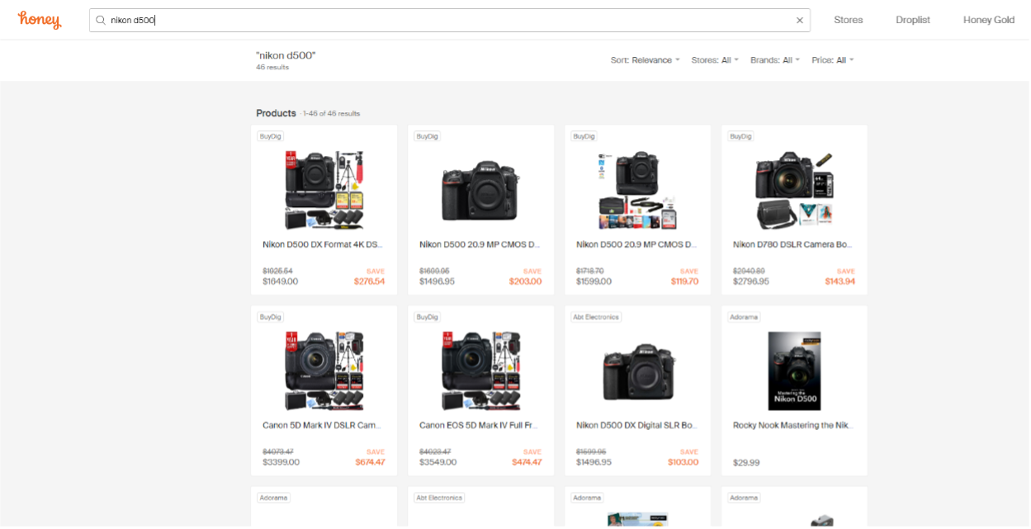Open the Nikon D500 bundle image priced $1599.00
Viewport: 1031px width, 529px height.
click(637, 190)
